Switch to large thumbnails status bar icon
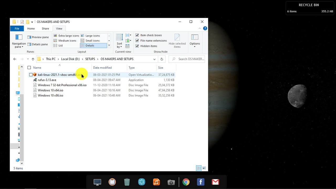This screenshot has height=189, width=336. click(x=204, y=168)
